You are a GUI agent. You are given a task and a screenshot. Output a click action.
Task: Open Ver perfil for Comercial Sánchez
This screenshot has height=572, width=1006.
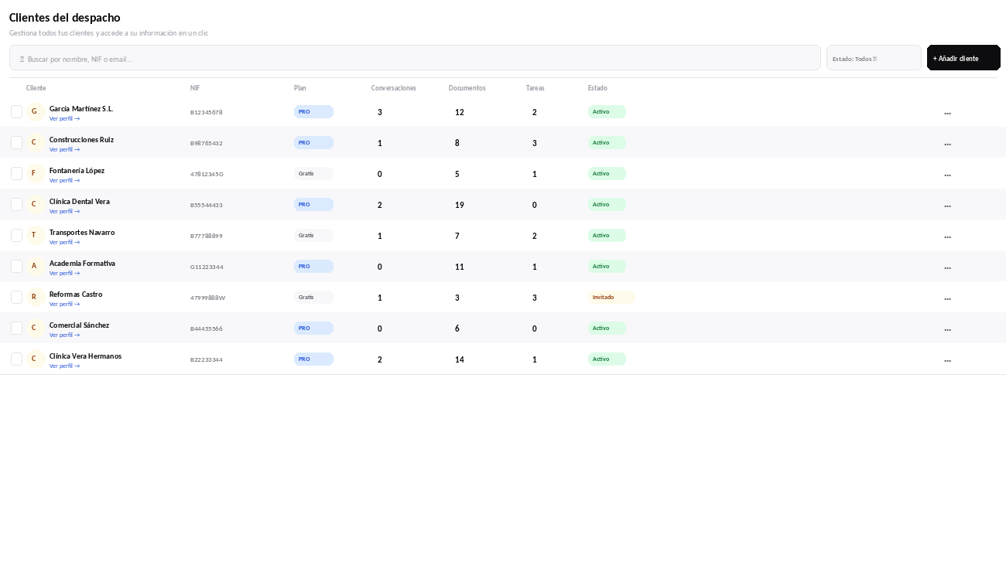pyautogui.click(x=65, y=335)
